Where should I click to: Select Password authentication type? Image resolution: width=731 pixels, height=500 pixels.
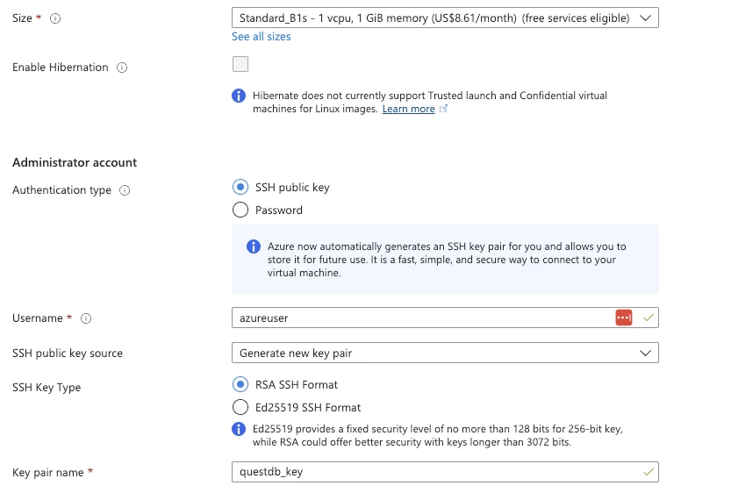pyautogui.click(x=240, y=210)
